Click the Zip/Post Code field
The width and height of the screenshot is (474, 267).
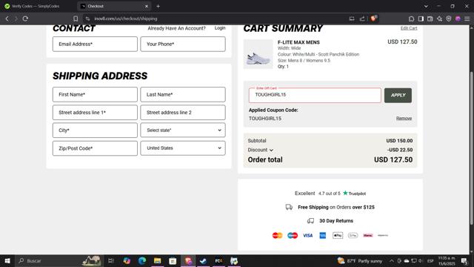point(95,148)
